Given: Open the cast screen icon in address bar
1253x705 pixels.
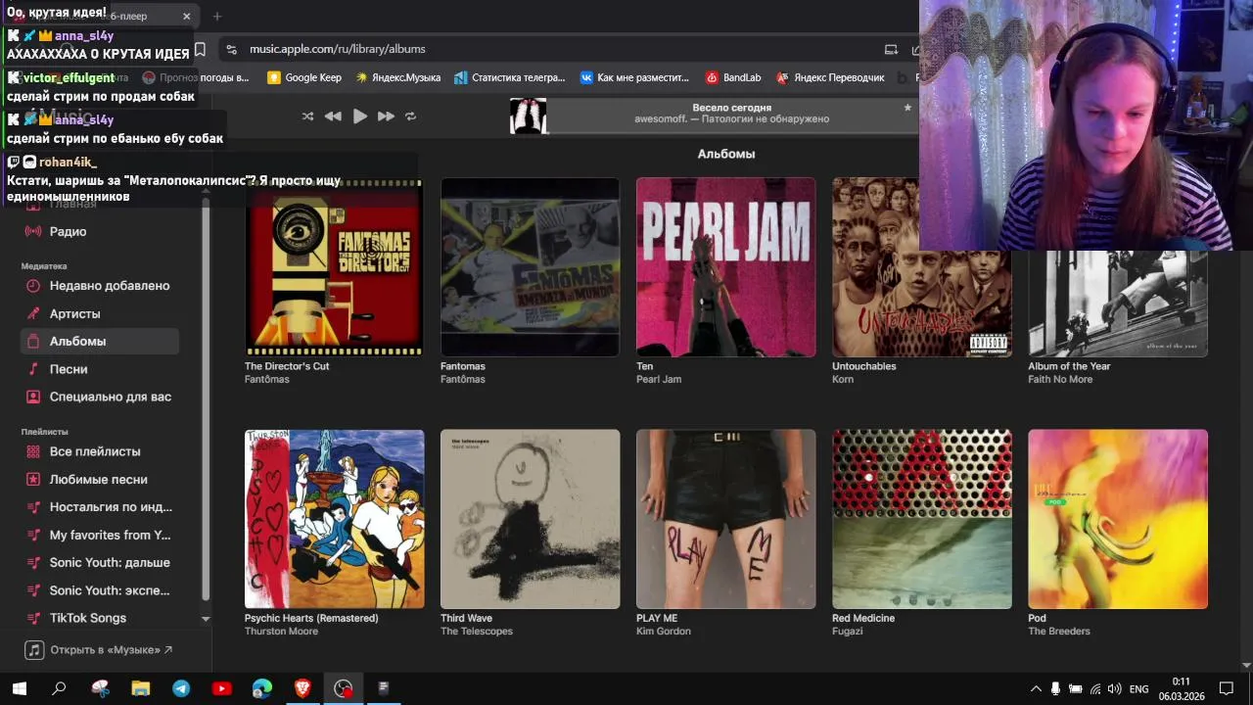Looking at the screenshot, I should (x=891, y=49).
